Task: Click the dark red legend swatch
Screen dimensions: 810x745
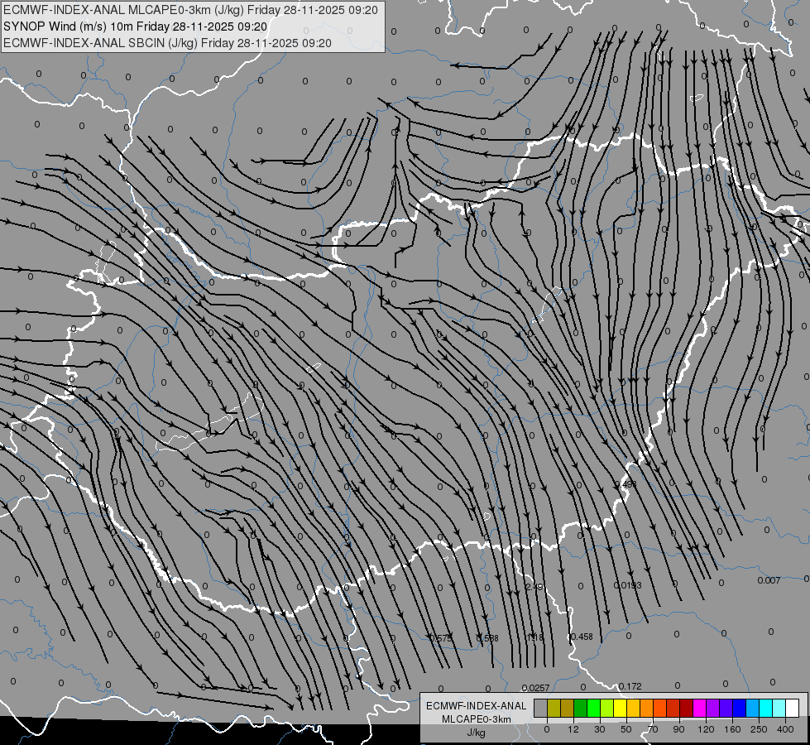Action: point(687,708)
